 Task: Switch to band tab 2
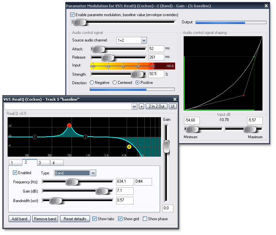point(30,162)
